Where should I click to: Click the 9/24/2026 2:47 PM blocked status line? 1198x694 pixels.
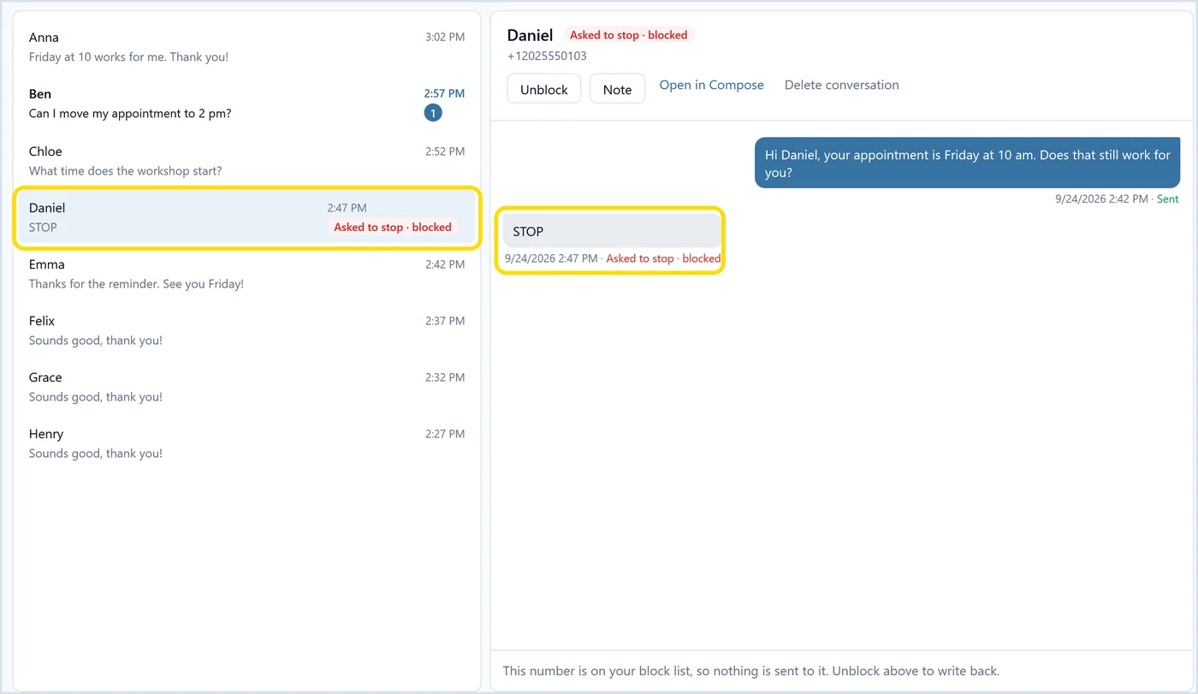[x=613, y=258]
